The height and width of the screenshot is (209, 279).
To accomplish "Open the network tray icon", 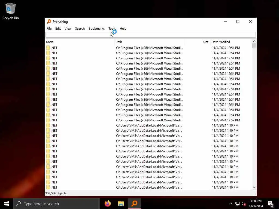I will coord(237,204).
